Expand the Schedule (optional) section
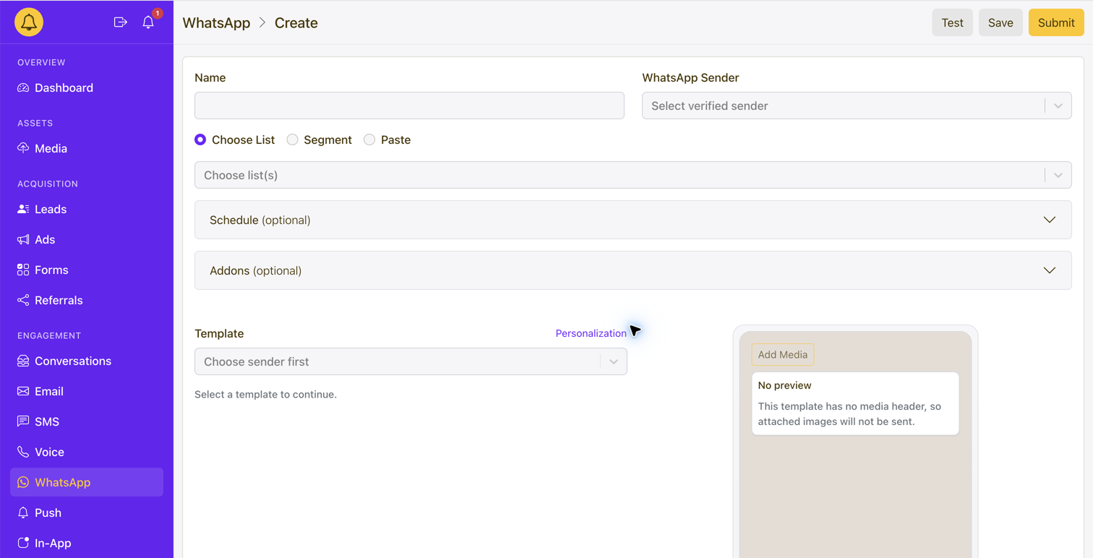1093x558 pixels. pyautogui.click(x=633, y=220)
